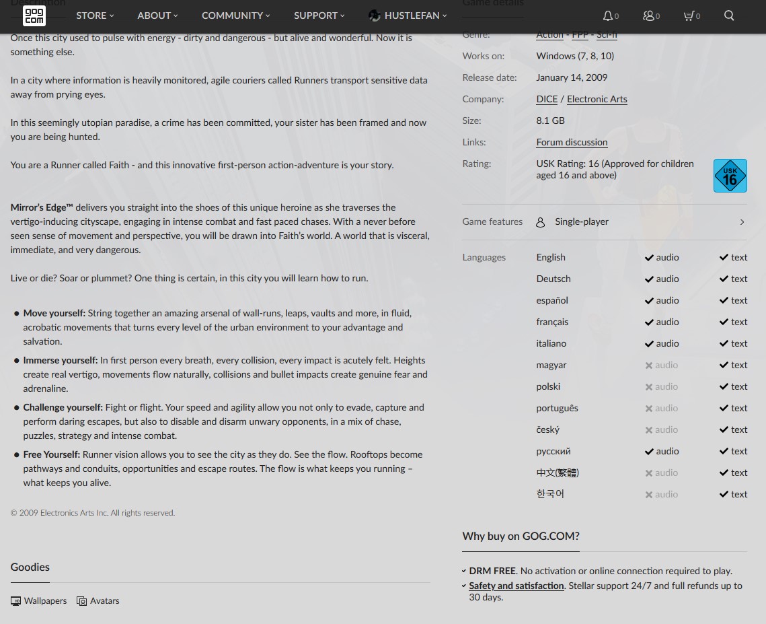Click the magyar audio unavailable X mark
The width and height of the screenshot is (766, 624).
pyautogui.click(x=649, y=366)
